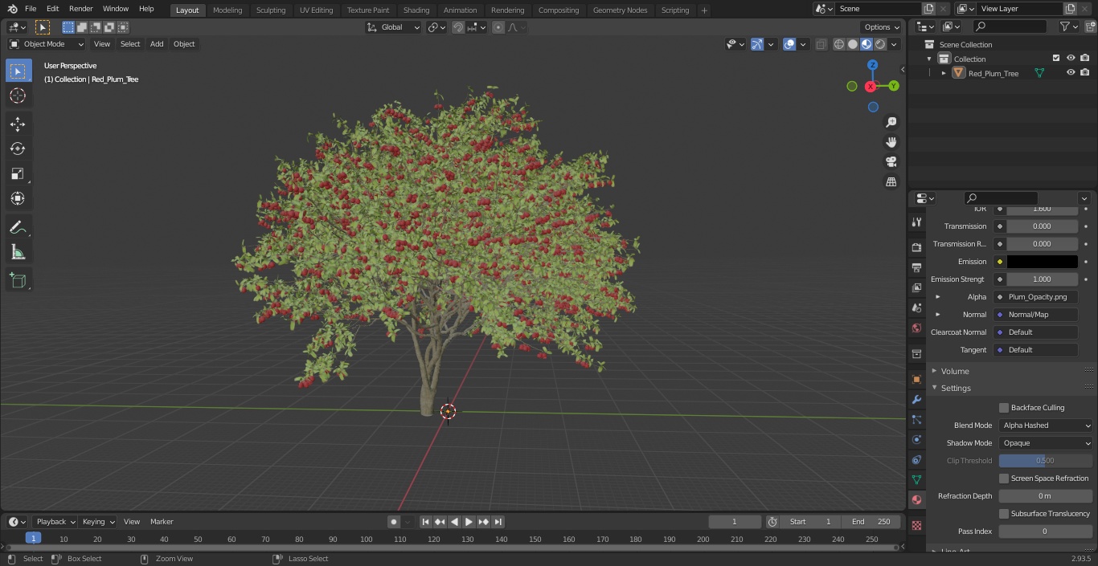
Task: Select the Cursor tool in the viewport toolbar
Action: [x=18, y=96]
